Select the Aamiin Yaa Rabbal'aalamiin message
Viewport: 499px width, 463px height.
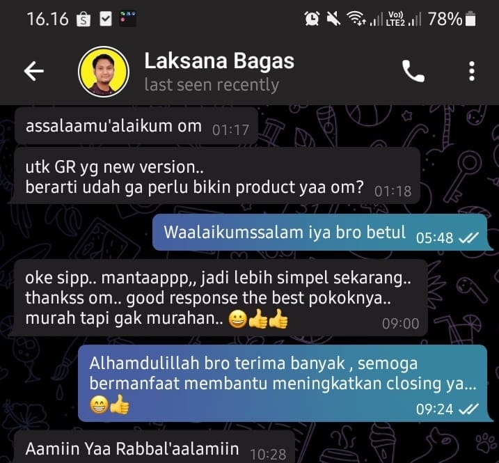click(155, 448)
